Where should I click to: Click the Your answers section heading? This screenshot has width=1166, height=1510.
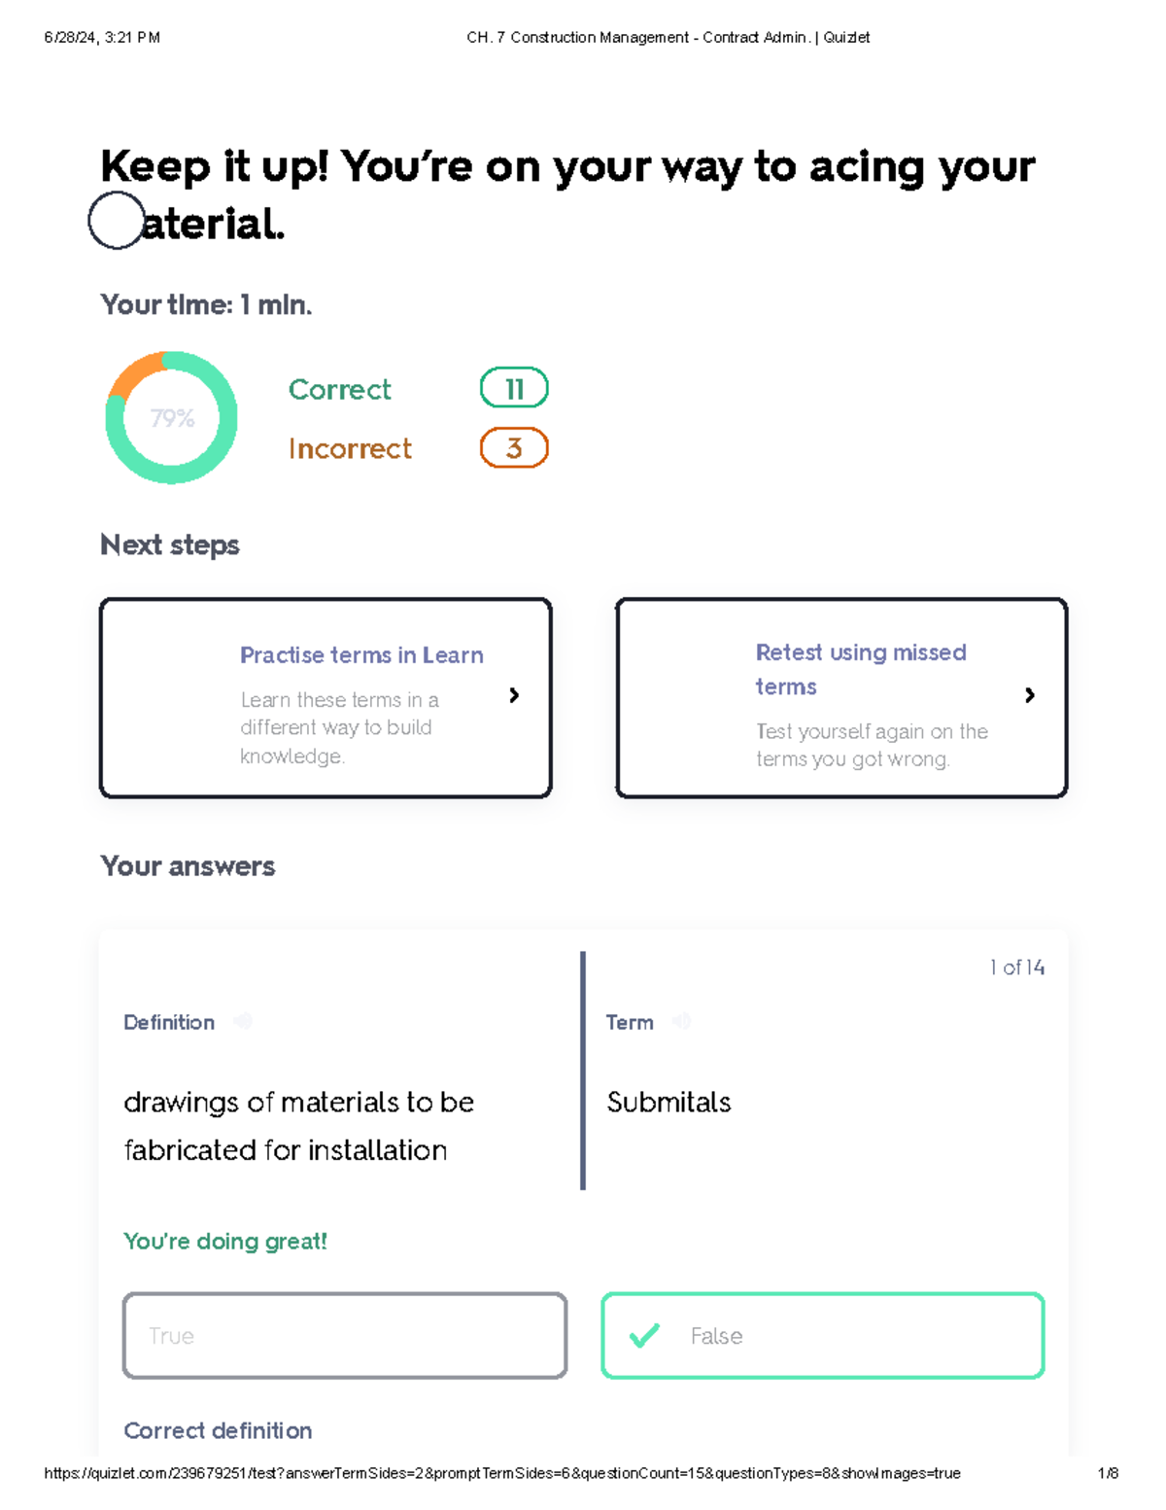click(x=188, y=866)
